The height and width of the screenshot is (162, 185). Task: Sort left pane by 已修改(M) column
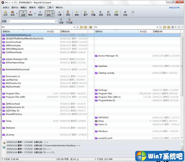pyautogui.click(x=73, y=31)
